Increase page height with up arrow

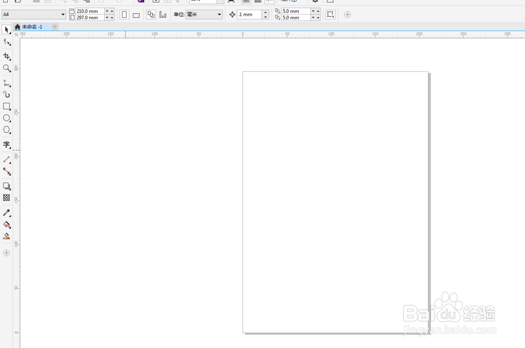(112, 18)
